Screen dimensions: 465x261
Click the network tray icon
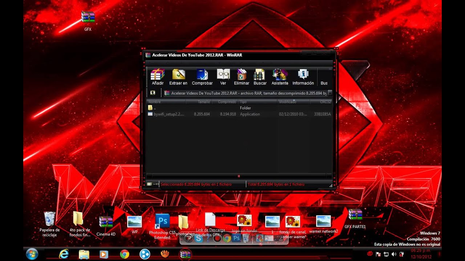[x=386, y=254]
